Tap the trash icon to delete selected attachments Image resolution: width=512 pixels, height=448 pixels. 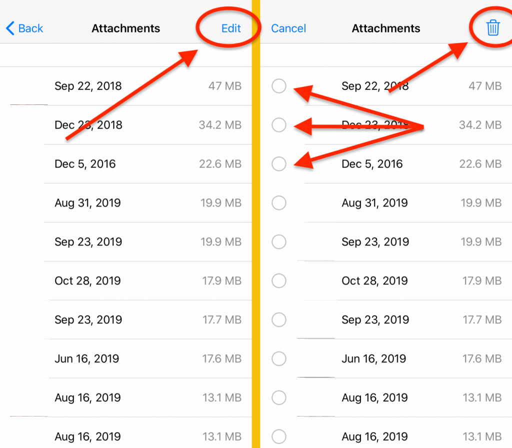[492, 28]
